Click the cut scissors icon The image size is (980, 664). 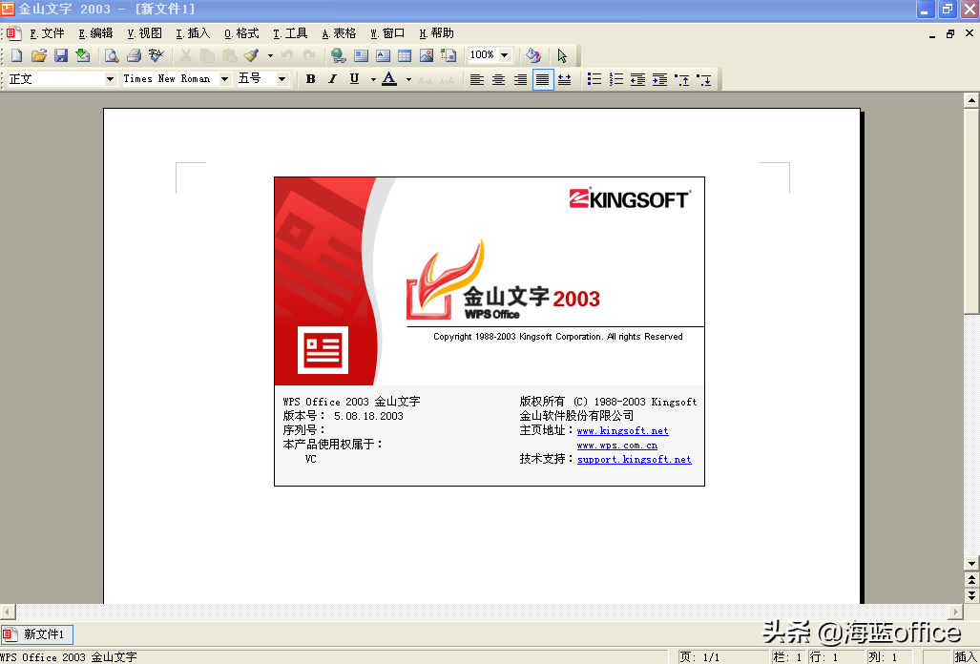point(186,55)
